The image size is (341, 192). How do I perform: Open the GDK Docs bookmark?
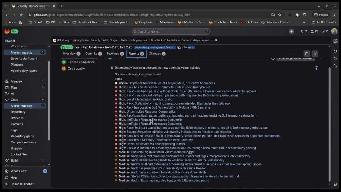[249, 22]
